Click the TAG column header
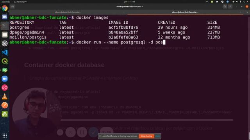The width and height of the screenshot is (250, 140). 62,23
